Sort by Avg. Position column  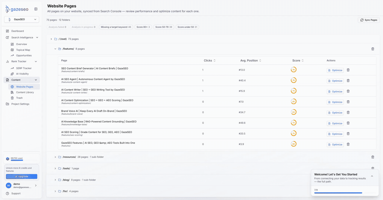click(x=251, y=60)
